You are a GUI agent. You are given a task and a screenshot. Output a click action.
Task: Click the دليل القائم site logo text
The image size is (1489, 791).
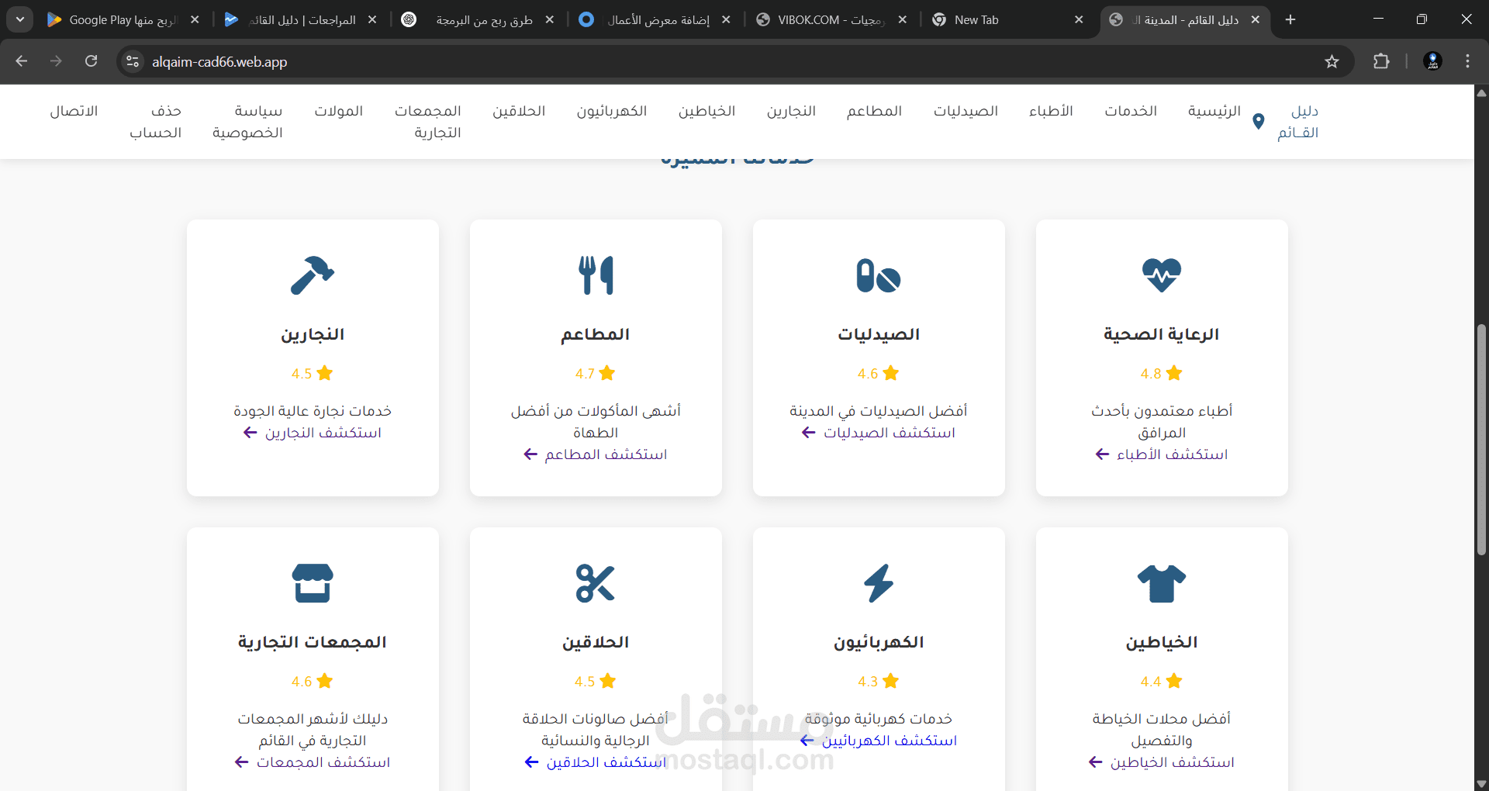click(x=1297, y=122)
